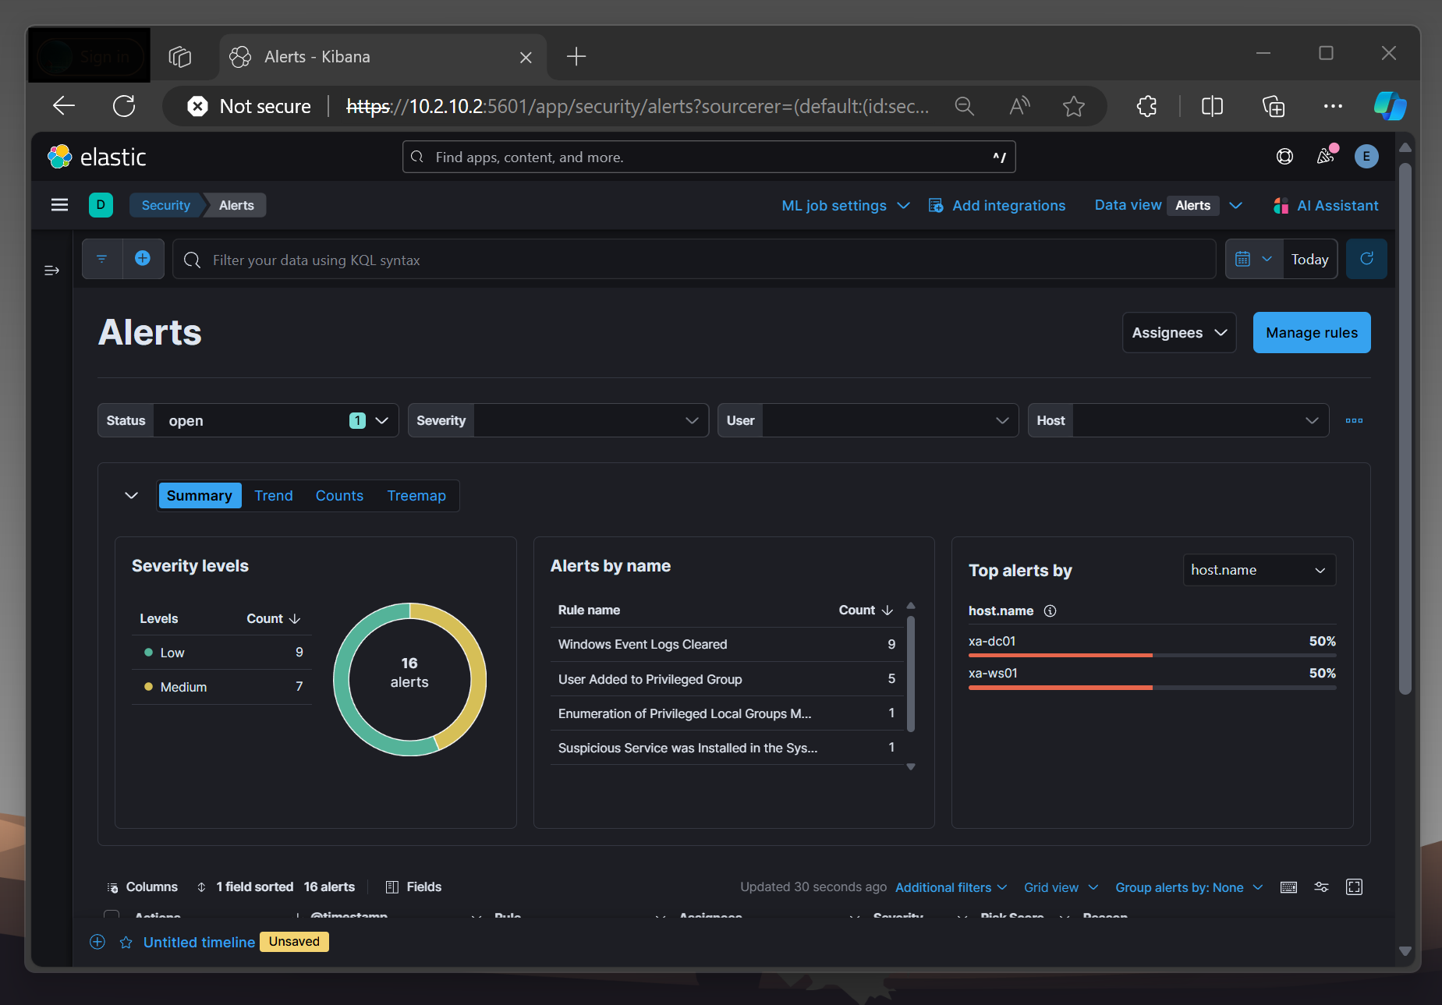Open the host.name Top alerts by selector
1442x1005 pixels.
pyautogui.click(x=1259, y=570)
